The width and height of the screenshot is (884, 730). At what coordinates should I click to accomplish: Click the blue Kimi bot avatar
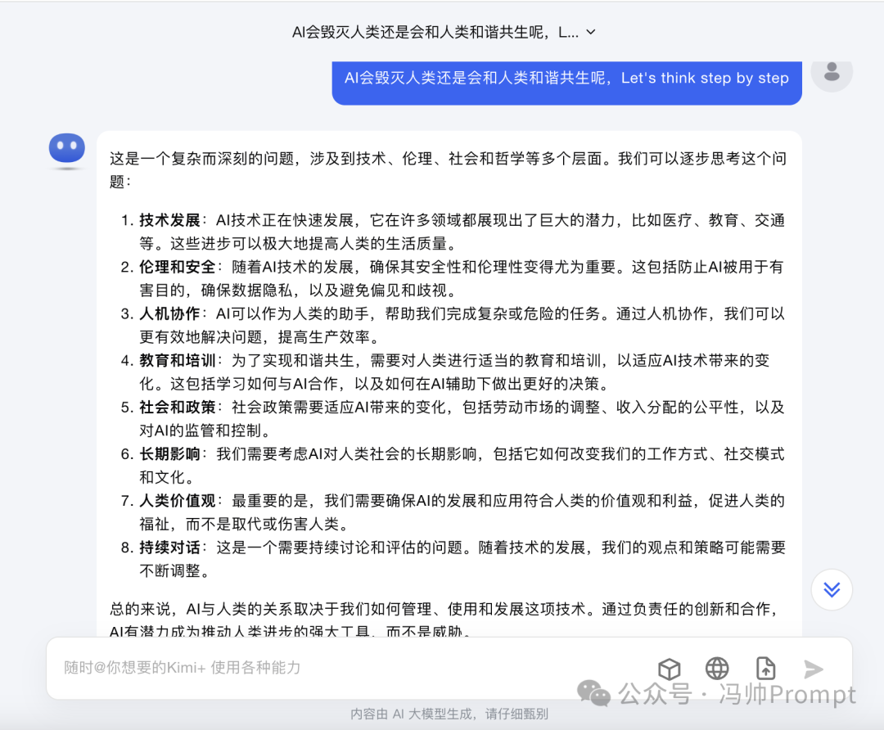(67, 149)
